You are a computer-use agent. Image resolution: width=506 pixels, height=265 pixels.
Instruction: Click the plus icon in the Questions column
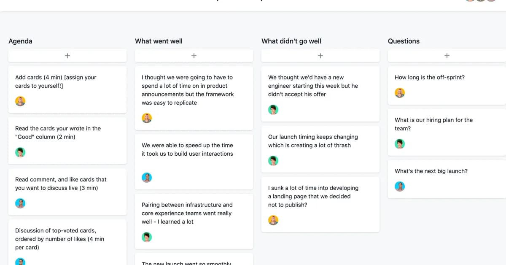pos(447,55)
